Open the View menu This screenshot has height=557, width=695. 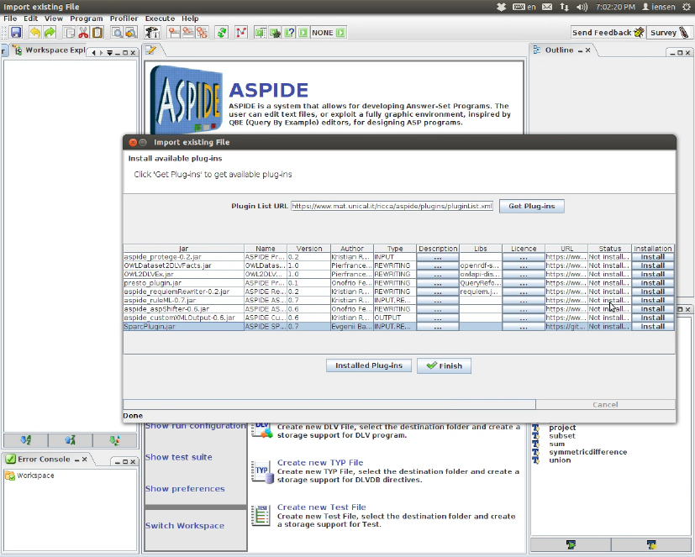click(x=54, y=18)
